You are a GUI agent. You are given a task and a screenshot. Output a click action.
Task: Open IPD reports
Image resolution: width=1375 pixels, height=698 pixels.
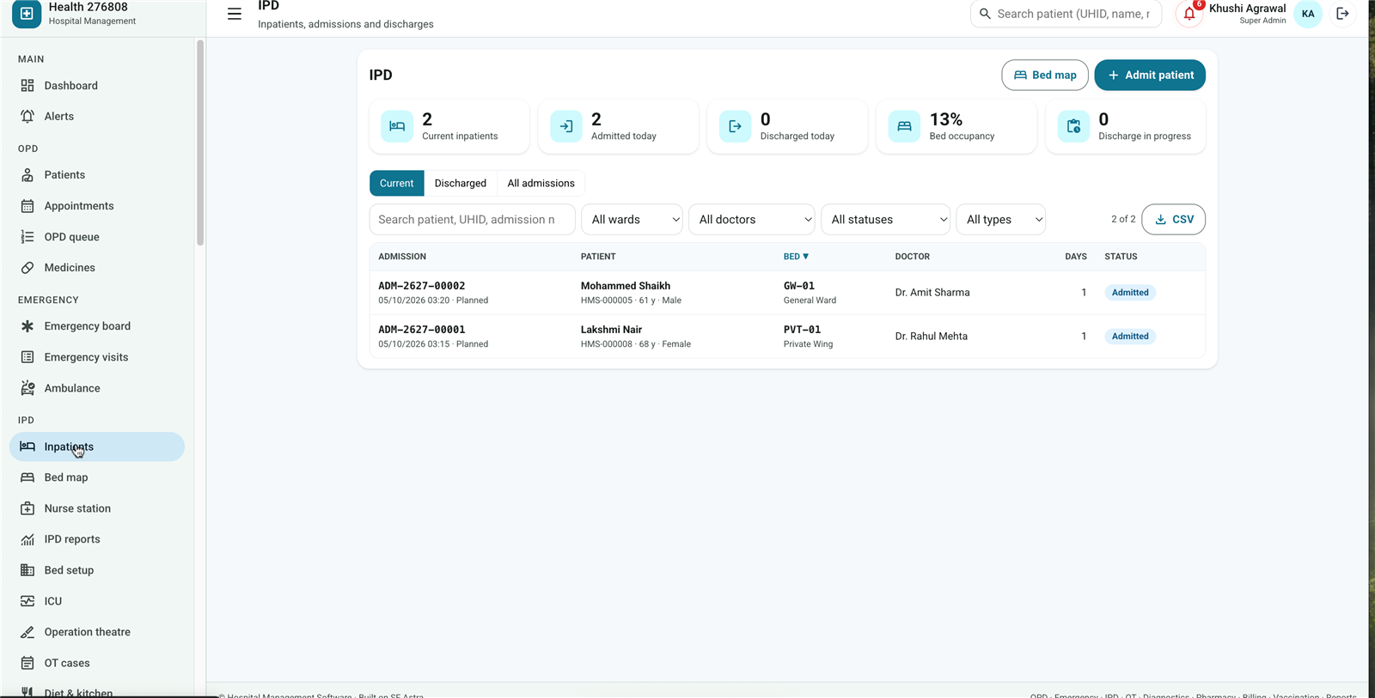[97, 539]
